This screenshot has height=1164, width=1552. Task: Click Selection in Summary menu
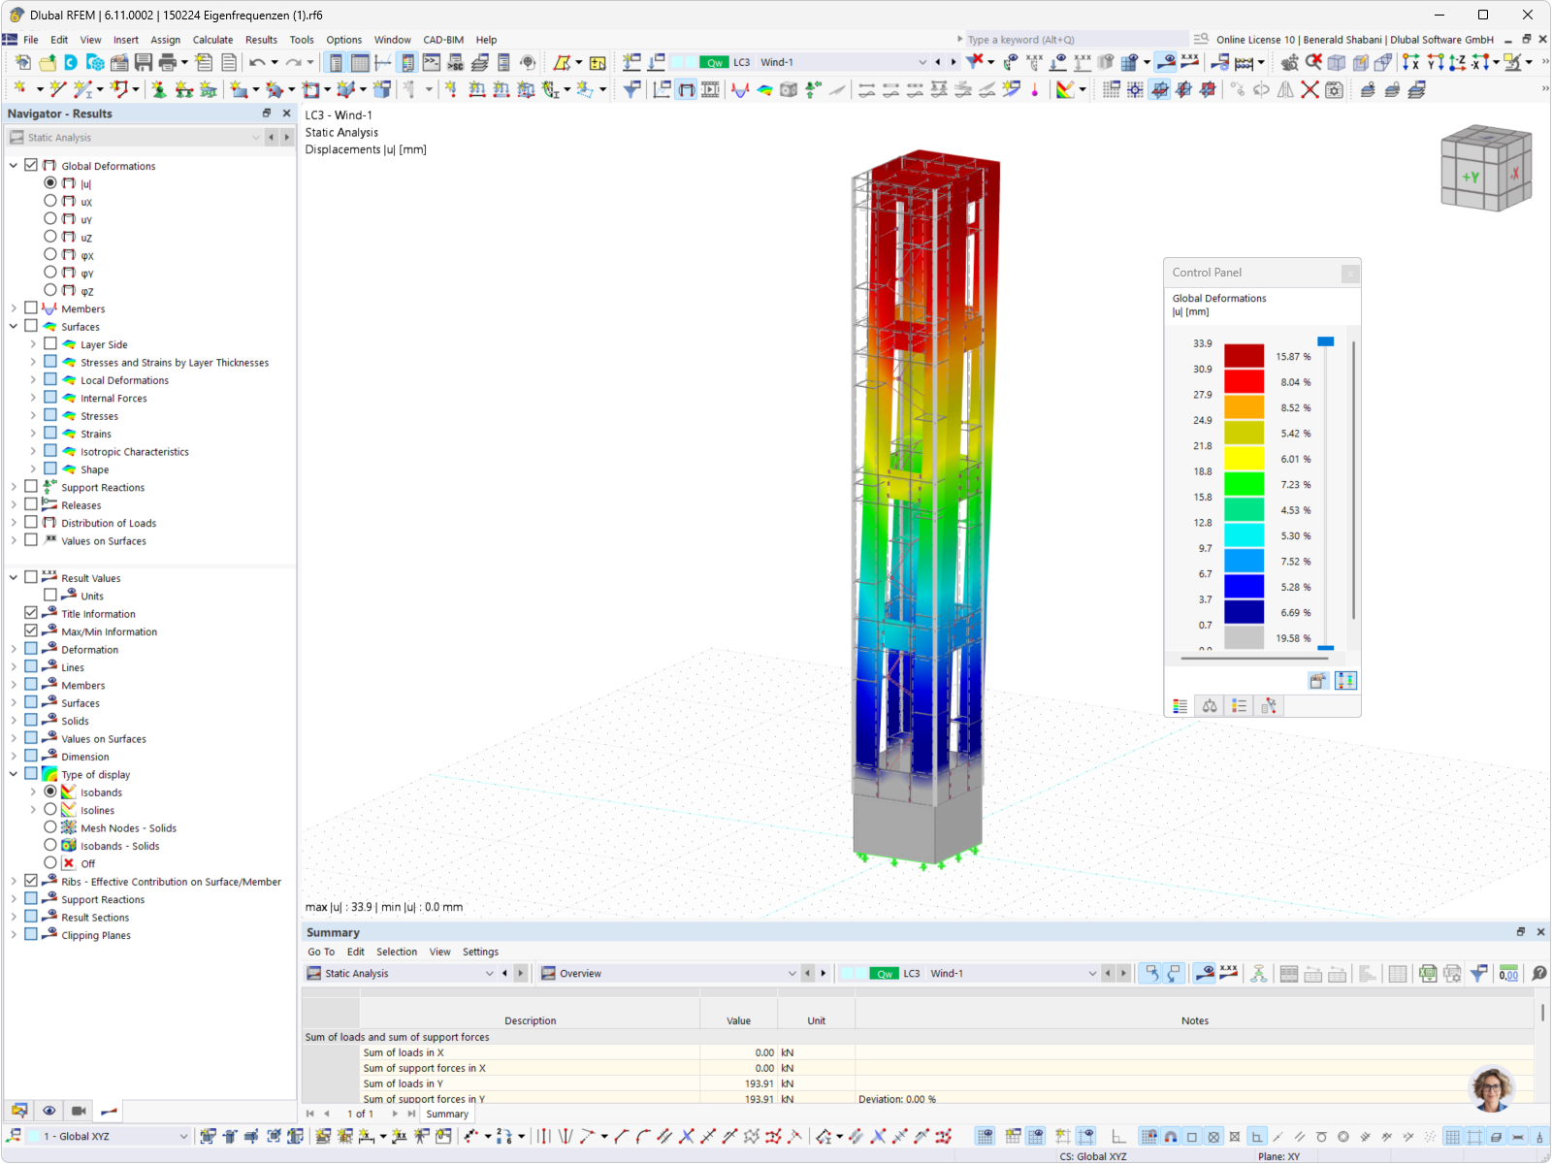tap(397, 952)
